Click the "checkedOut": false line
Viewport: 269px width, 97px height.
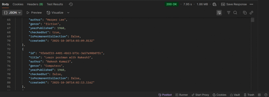45,74
